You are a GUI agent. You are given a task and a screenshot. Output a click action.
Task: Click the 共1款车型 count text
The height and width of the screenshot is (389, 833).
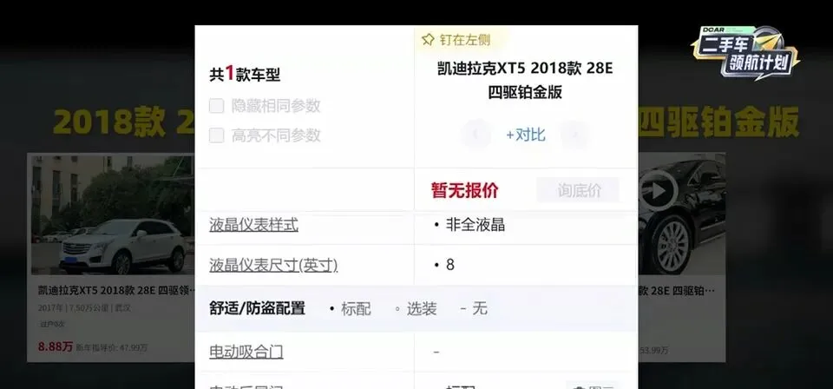[x=245, y=74]
